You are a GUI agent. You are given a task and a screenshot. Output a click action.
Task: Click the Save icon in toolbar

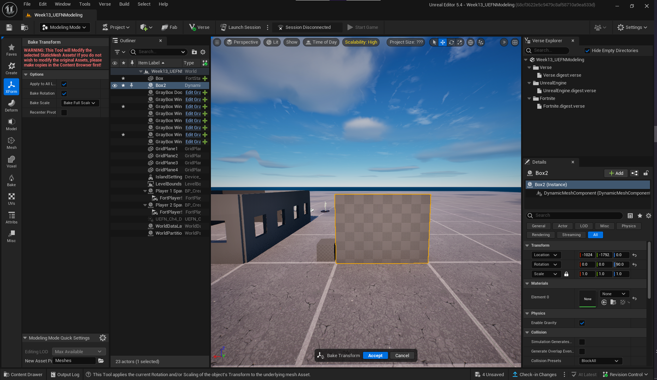click(x=9, y=27)
